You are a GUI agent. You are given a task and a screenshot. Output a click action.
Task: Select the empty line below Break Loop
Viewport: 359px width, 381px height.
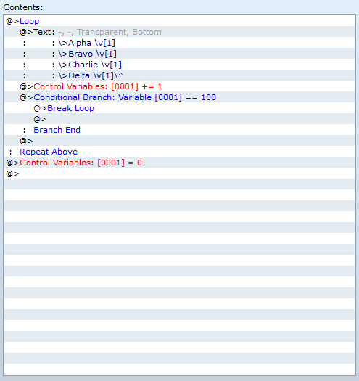point(179,119)
